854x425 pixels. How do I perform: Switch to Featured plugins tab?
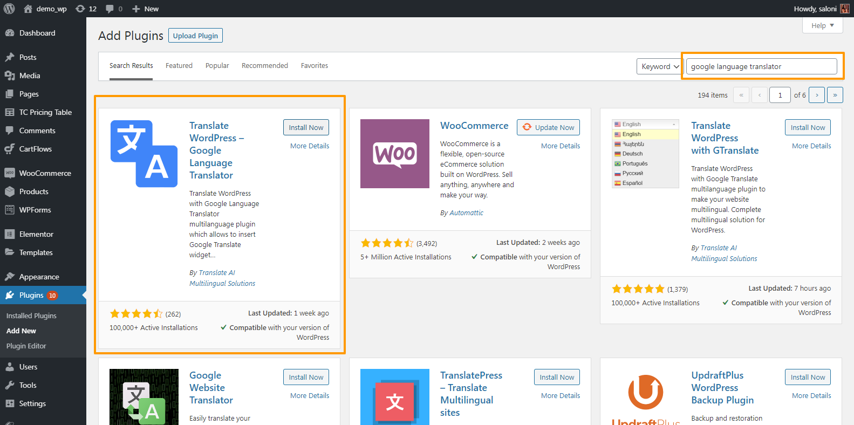click(179, 66)
